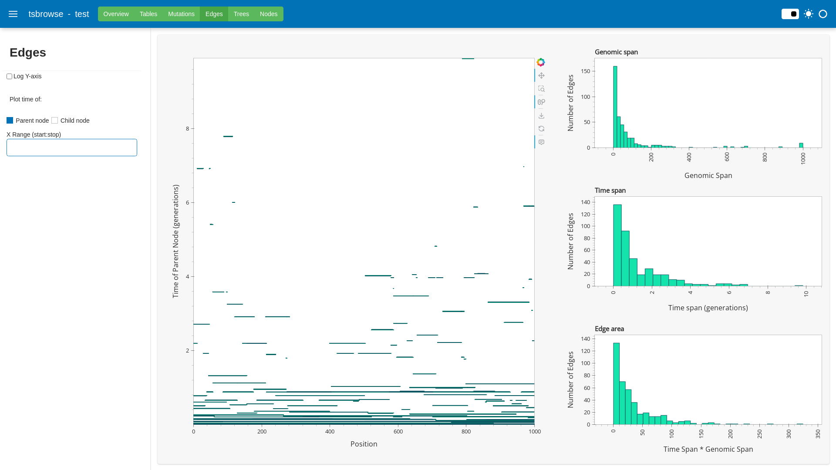The height and width of the screenshot is (470, 836).
Task: Click the Bokeh logo icon
Action: (541, 62)
